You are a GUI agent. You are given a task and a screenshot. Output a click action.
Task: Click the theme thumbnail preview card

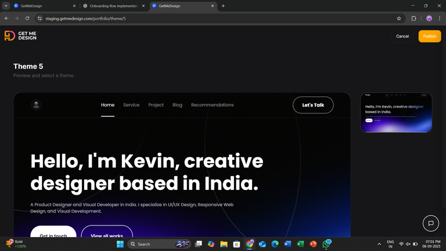(x=396, y=112)
